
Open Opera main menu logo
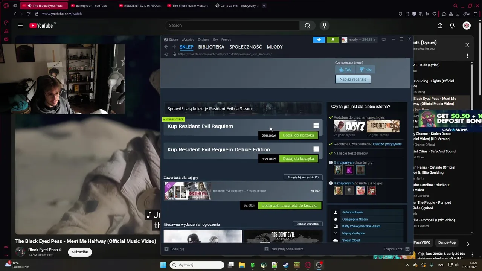pos(6,6)
